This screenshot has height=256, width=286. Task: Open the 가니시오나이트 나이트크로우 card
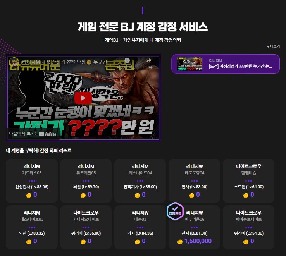coord(86,227)
